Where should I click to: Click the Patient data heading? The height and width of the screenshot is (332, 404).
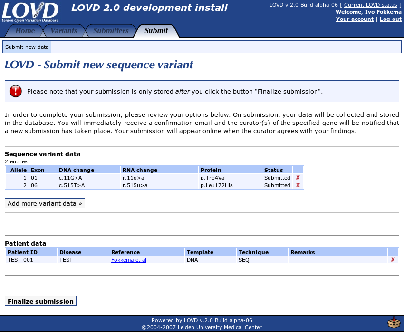(26, 243)
